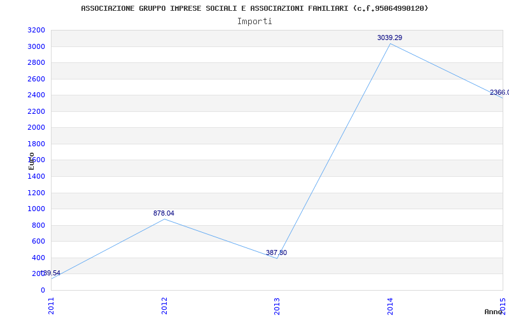Image resolution: width=509 pixels, height=318 pixels.
Task: Click the 2600 y-axis tick label
Action: click(36, 79)
